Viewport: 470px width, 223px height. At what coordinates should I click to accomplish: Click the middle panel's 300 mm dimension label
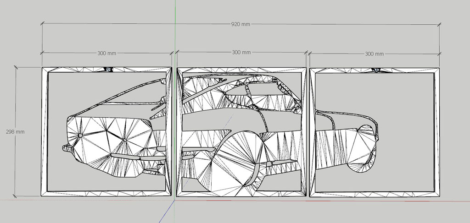tap(241, 52)
